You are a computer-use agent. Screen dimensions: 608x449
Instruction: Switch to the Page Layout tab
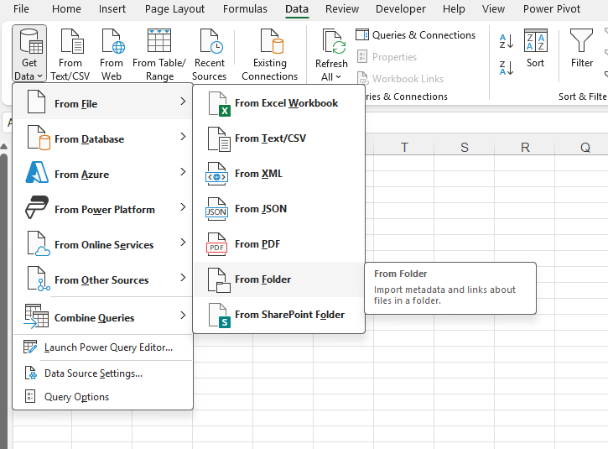pyautogui.click(x=174, y=8)
